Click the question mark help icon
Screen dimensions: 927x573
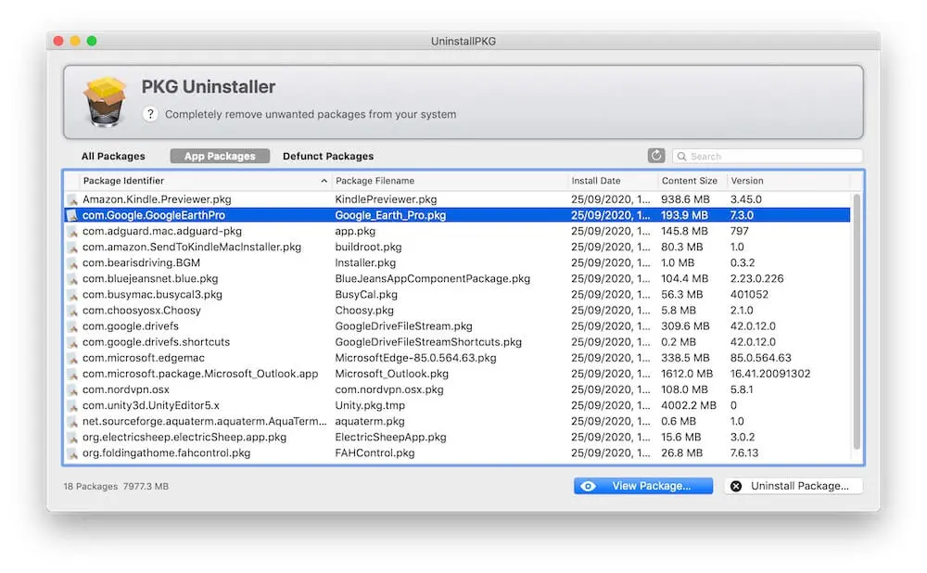point(150,113)
